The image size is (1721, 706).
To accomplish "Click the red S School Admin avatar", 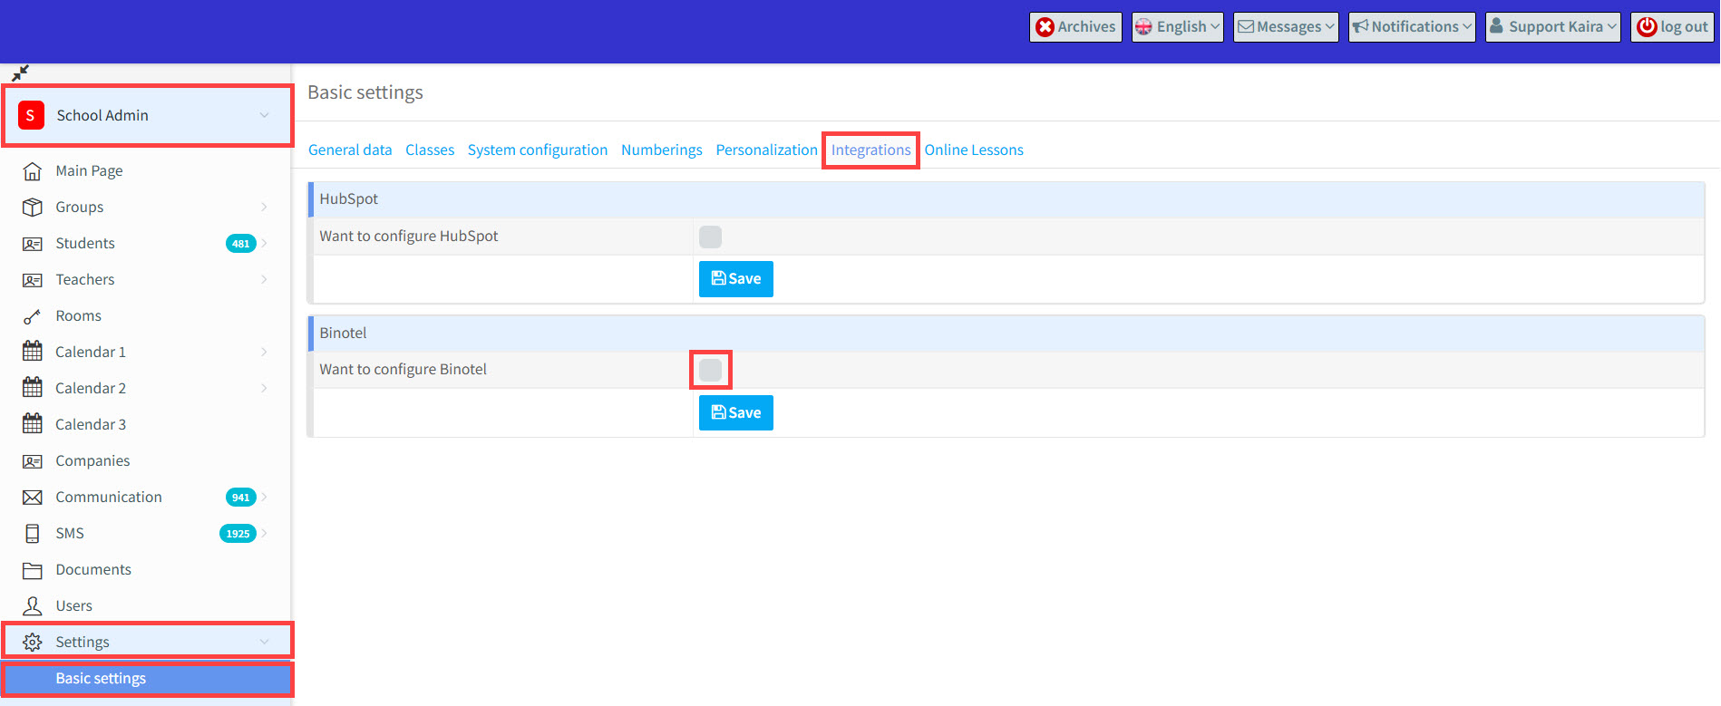I will click(31, 115).
